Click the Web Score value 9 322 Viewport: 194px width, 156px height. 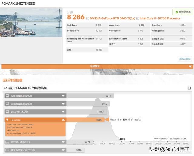point(98,25)
